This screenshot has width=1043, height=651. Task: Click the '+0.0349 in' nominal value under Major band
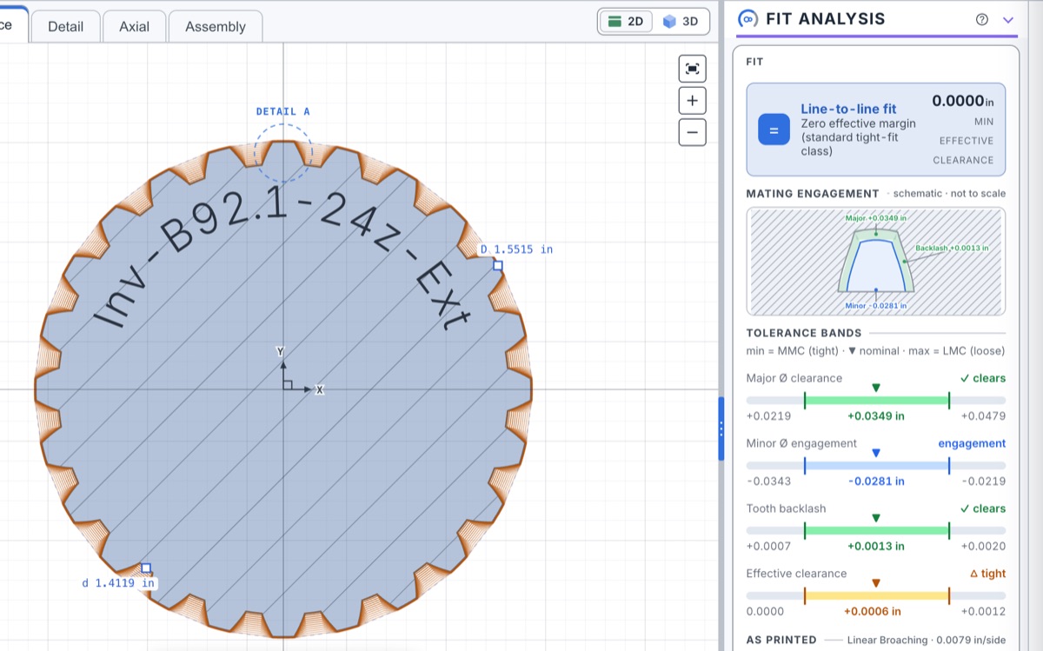(876, 416)
